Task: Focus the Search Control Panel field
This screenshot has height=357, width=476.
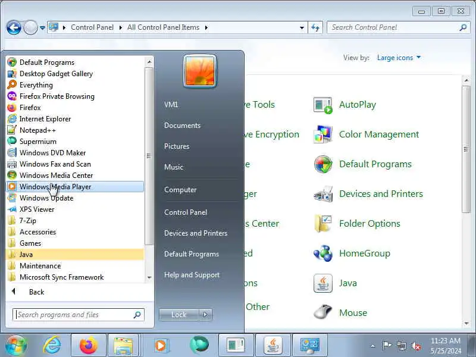Action: tap(398, 27)
